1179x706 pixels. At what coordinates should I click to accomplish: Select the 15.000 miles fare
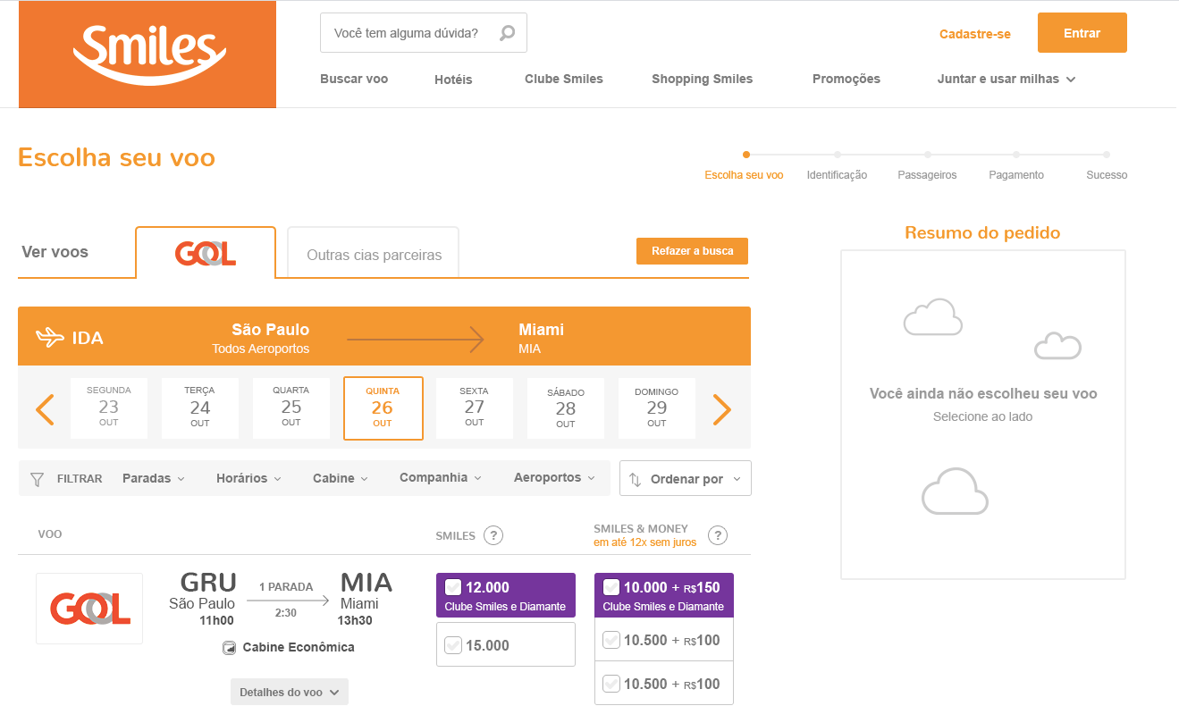506,644
